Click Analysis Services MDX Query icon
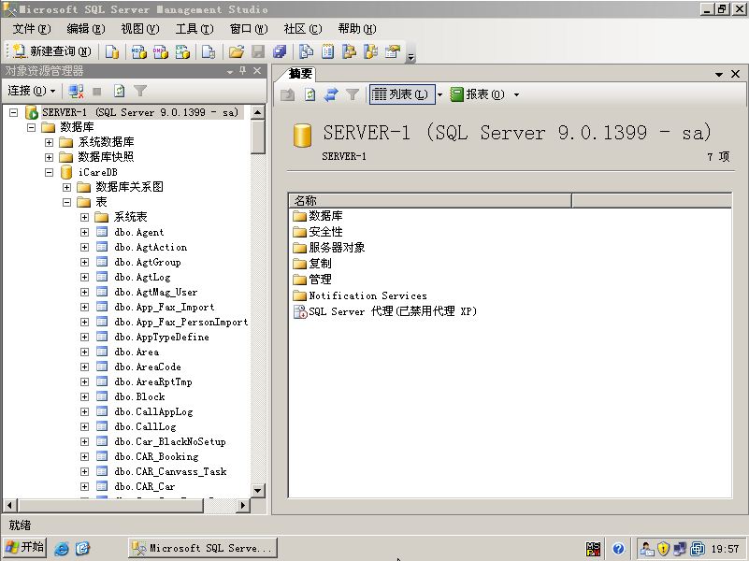The width and height of the screenshot is (749, 561). (x=139, y=51)
